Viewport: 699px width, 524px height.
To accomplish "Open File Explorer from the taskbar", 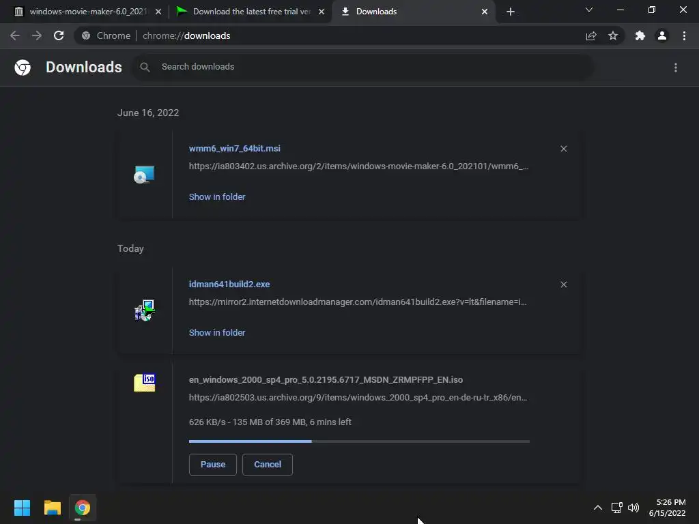I will [52, 508].
